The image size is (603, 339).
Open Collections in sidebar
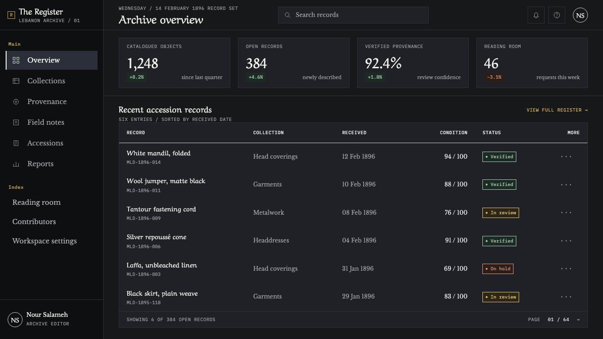click(x=52, y=81)
